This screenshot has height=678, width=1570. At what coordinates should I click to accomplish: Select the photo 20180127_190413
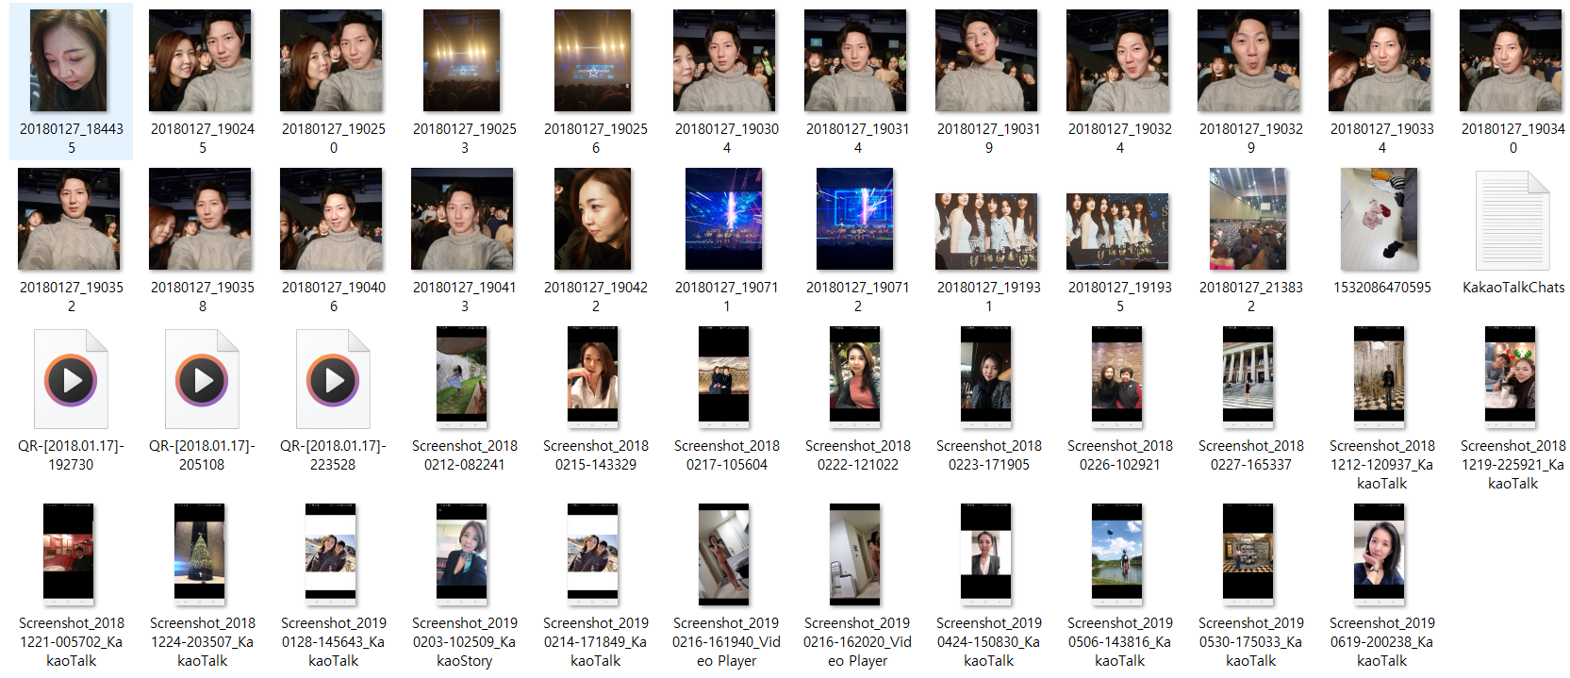(x=462, y=219)
